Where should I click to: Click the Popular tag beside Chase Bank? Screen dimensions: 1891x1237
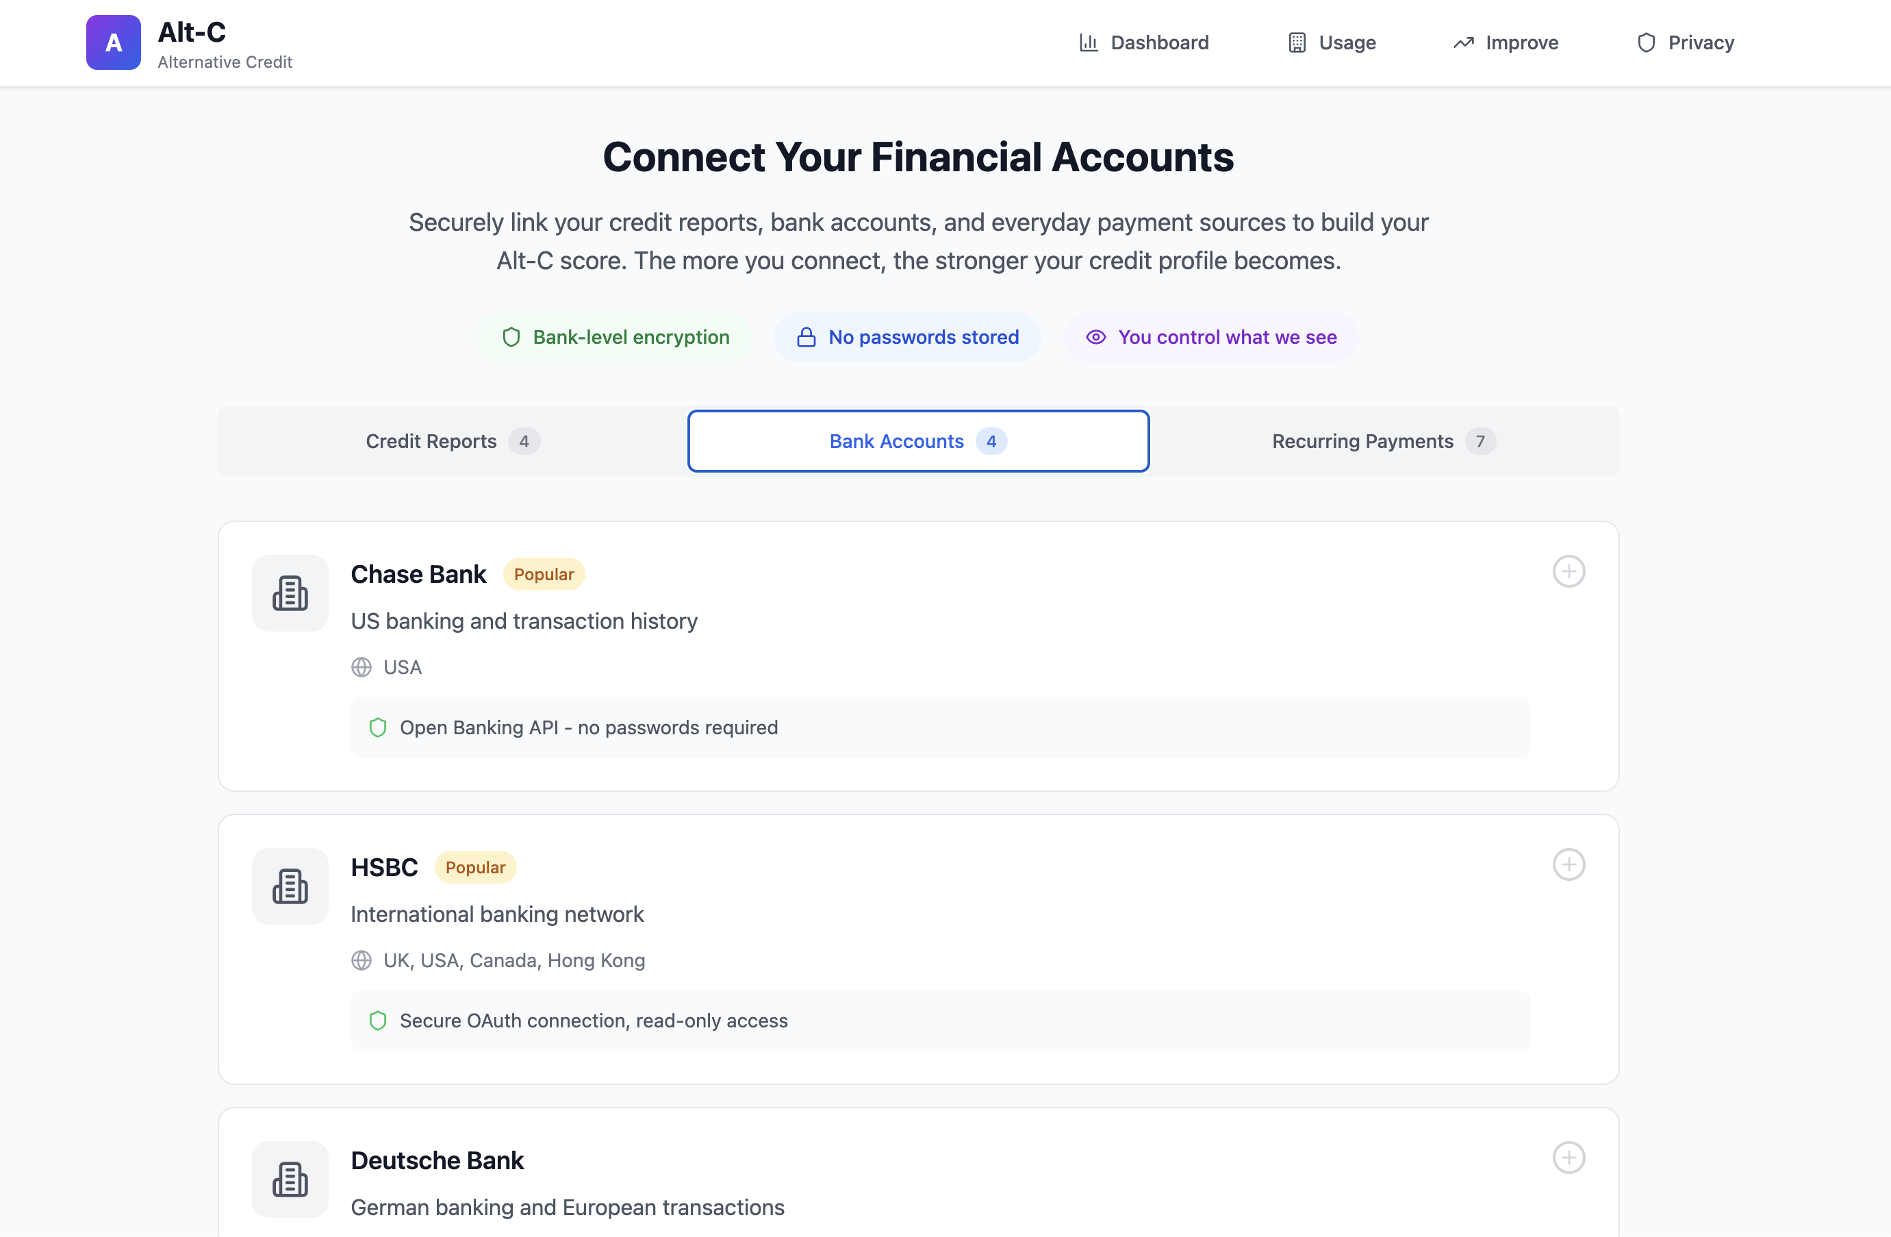(544, 575)
